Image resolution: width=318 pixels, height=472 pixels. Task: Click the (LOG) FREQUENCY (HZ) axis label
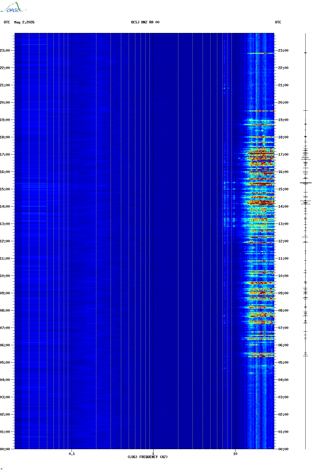(x=147, y=457)
